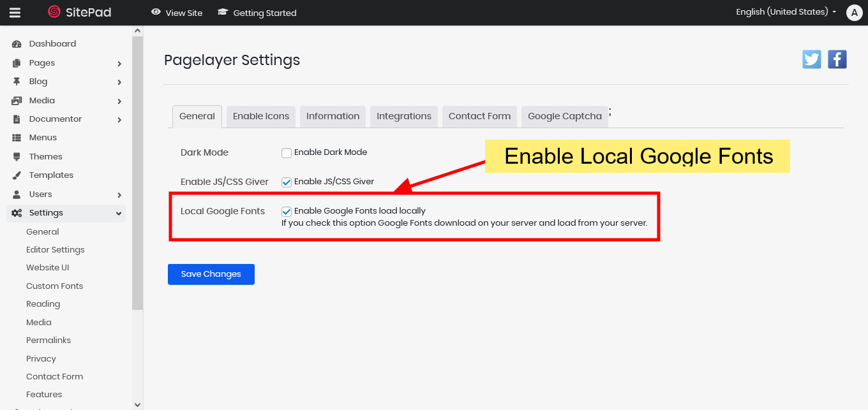
Task: Uncheck Enable Google Fonts load locally
Action: [287, 211]
